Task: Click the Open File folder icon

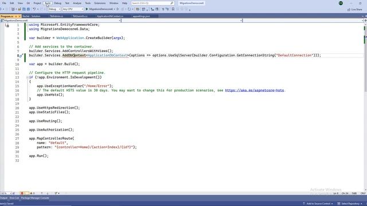Action: [19, 9]
